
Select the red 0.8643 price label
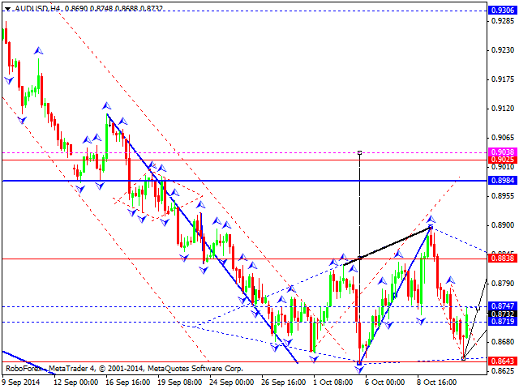[x=503, y=361]
